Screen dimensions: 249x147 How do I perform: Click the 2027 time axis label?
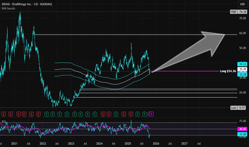[x=184, y=144]
